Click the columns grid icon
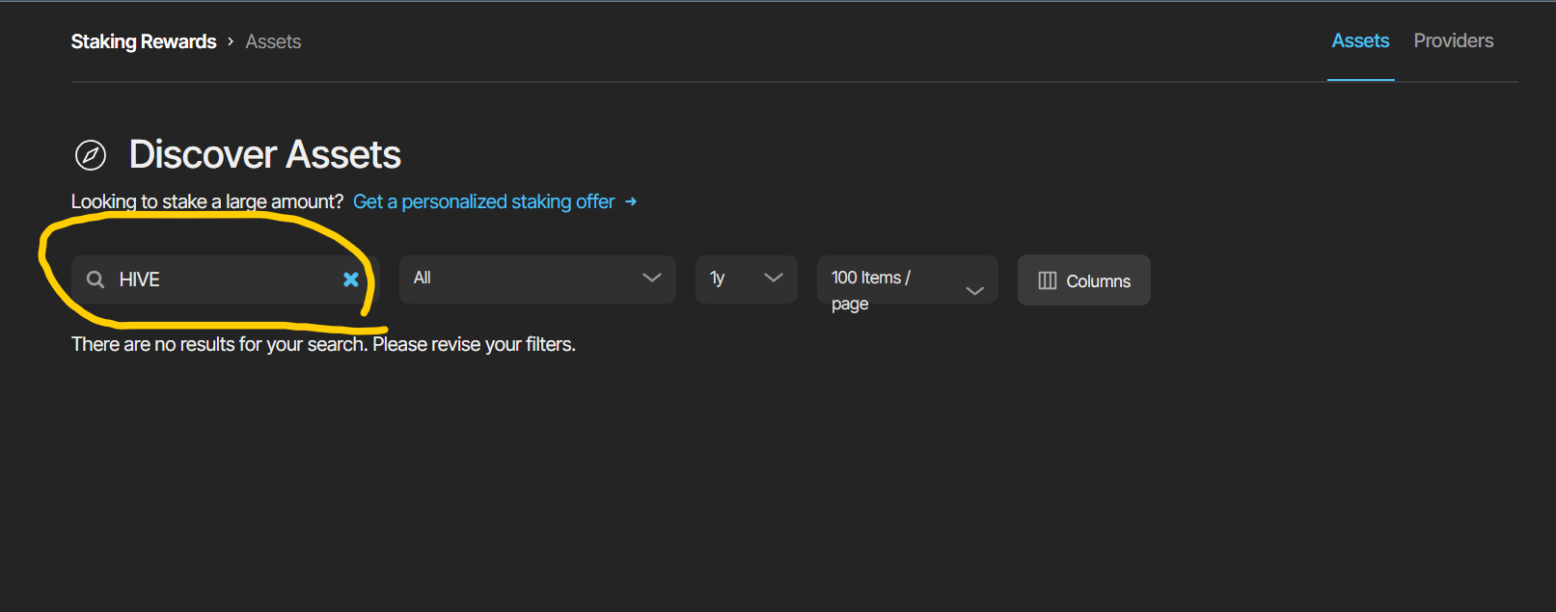This screenshot has height=612, width=1556. pyautogui.click(x=1048, y=280)
